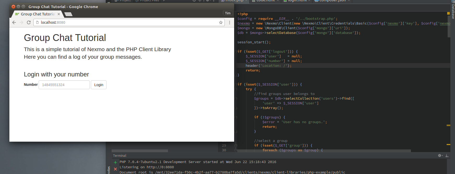Screen dimensions: 455x174
Task: Click 'Login with your number' heading
Action: coord(56,74)
